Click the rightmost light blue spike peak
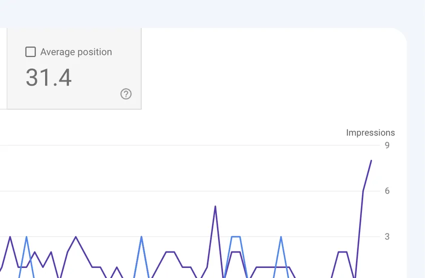This screenshot has height=278, width=425. [x=281, y=237]
